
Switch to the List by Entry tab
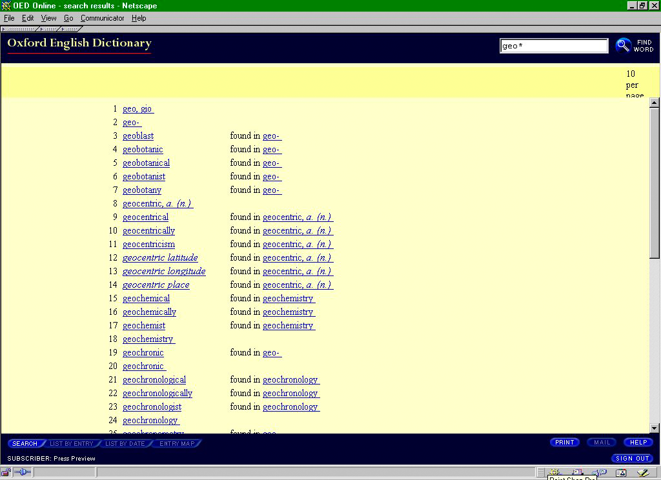pyautogui.click(x=72, y=443)
